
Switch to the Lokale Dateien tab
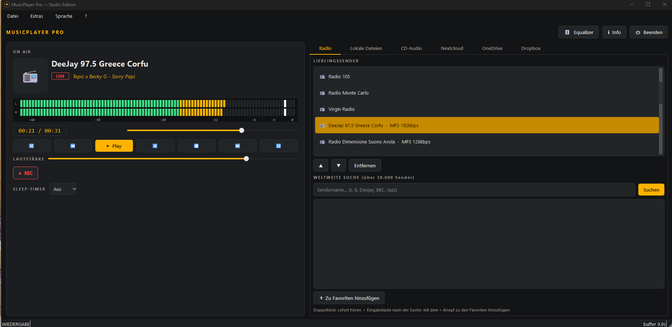click(x=366, y=48)
